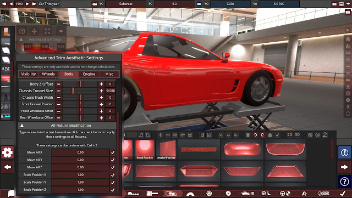This screenshot has width=352, height=198.
Task: Click the undo rotate-left icon
Action: [x=255, y=135]
